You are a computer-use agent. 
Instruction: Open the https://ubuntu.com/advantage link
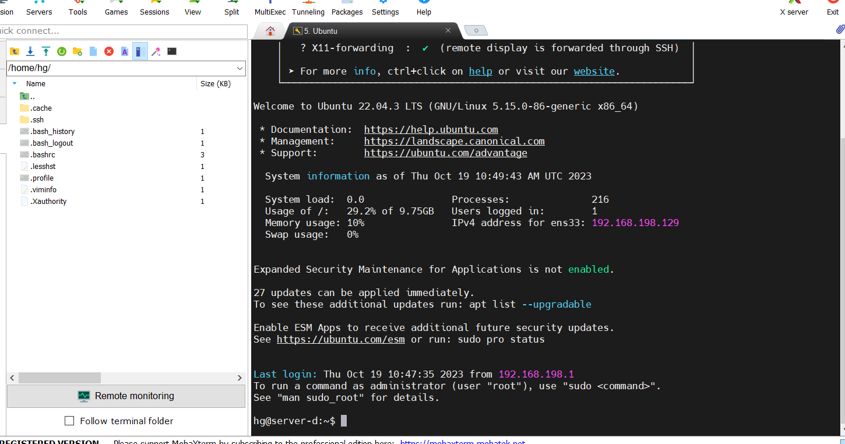point(446,153)
